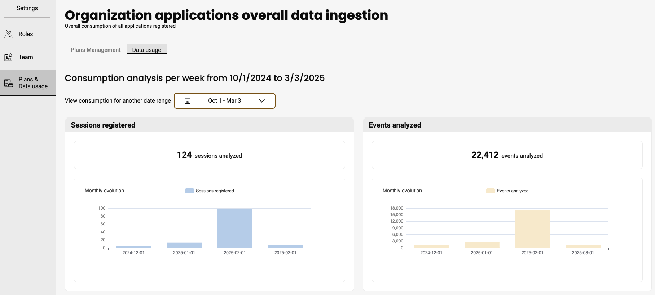655x295 pixels.
Task: Toggle Events analyzed legend label
Action: coord(512,191)
